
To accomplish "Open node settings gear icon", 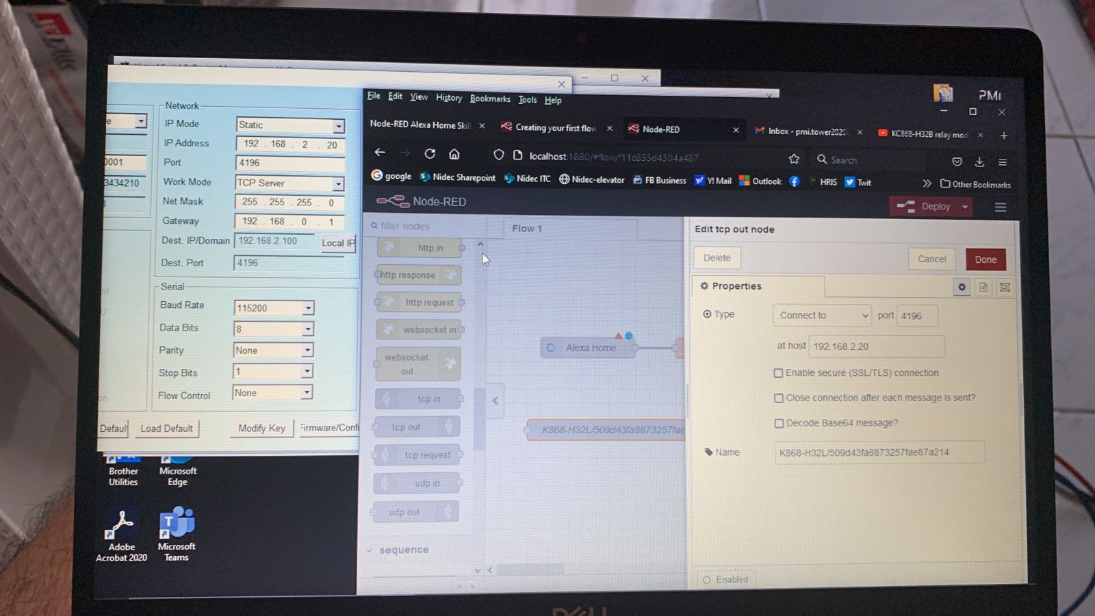I will [x=962, y=287].
